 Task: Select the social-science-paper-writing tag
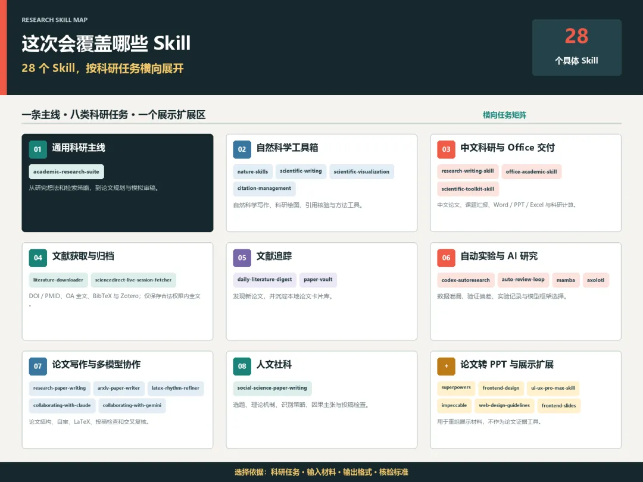click(x=272, y=388)
